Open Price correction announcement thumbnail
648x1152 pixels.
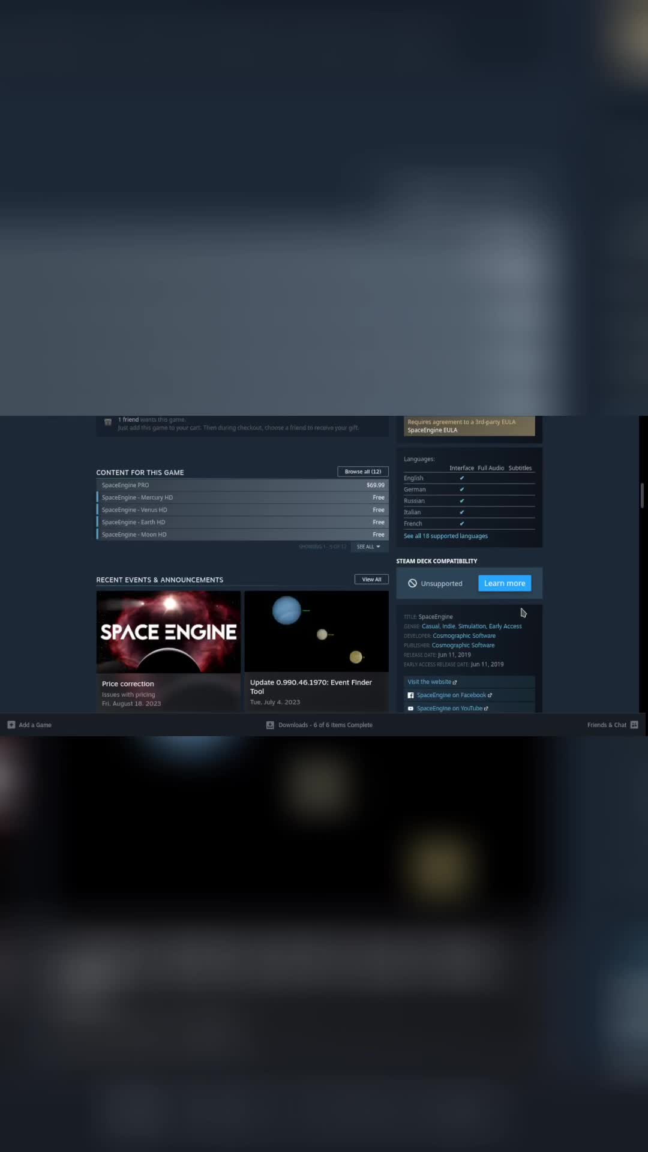(169, 632)
